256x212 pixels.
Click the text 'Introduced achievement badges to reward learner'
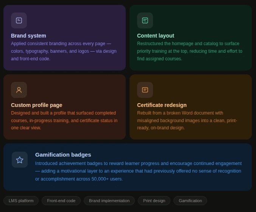coord(87,163)
